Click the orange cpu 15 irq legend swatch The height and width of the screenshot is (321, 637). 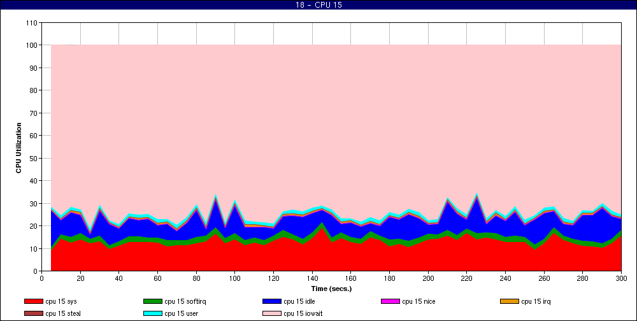pos(510,301)
